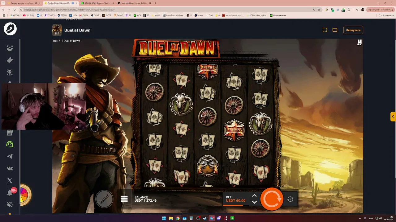
Task: Switch to theater view layout icon
Action: (x=335, y=30)
